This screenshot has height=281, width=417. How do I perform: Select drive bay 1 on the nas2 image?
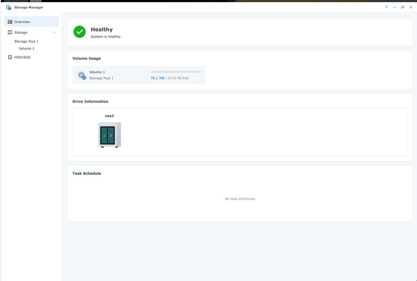coord(104,135)
